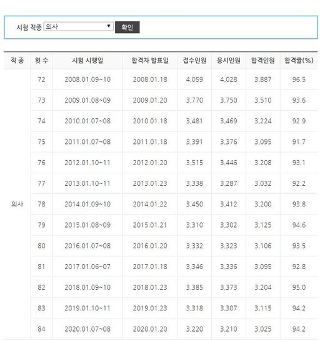Select round number 72 cell
Viewport: 320px width, 341px height.
[41, 79]
